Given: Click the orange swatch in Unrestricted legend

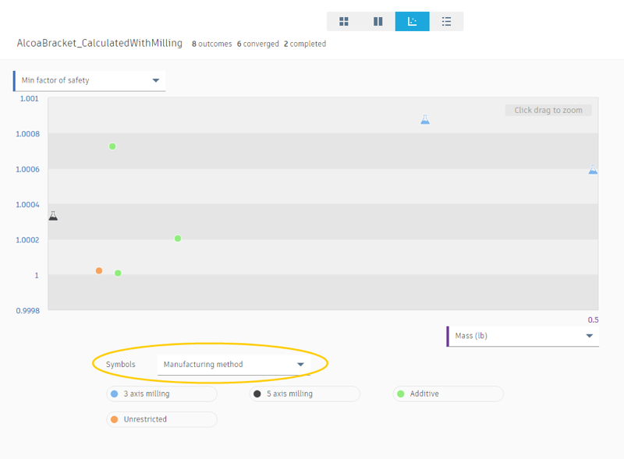Looking at the screenshot, I should 115,419.
